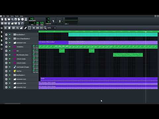Screen dimensions: 159x119
Task: Open the Edit menu
Action: click(8, 16)
